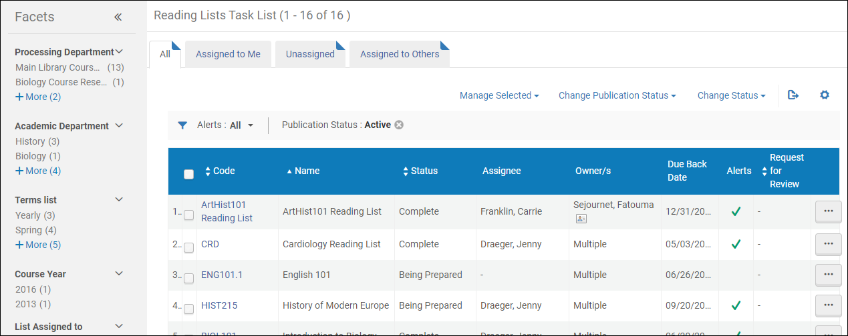Sort by the Code column arrows
Viewport: 848px width, 336px height.
click(207, 171)
